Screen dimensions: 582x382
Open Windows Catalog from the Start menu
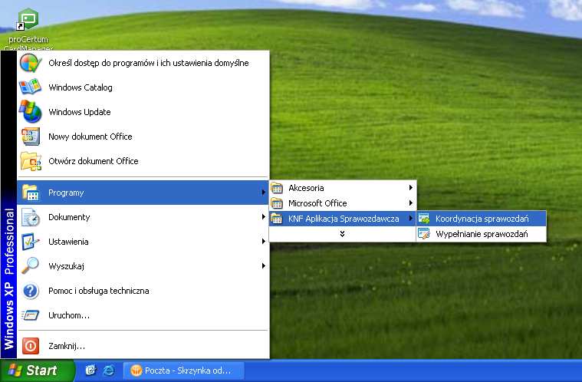click(x=143, y=87)
